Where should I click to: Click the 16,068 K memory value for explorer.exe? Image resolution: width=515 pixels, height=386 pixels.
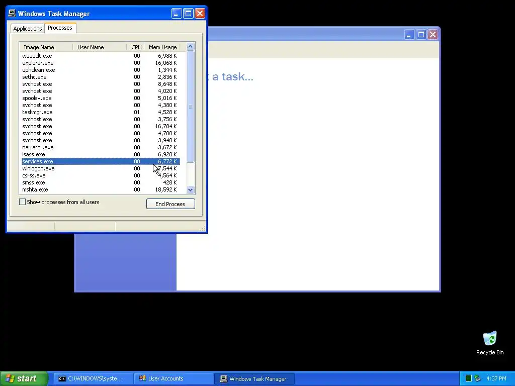166,63
